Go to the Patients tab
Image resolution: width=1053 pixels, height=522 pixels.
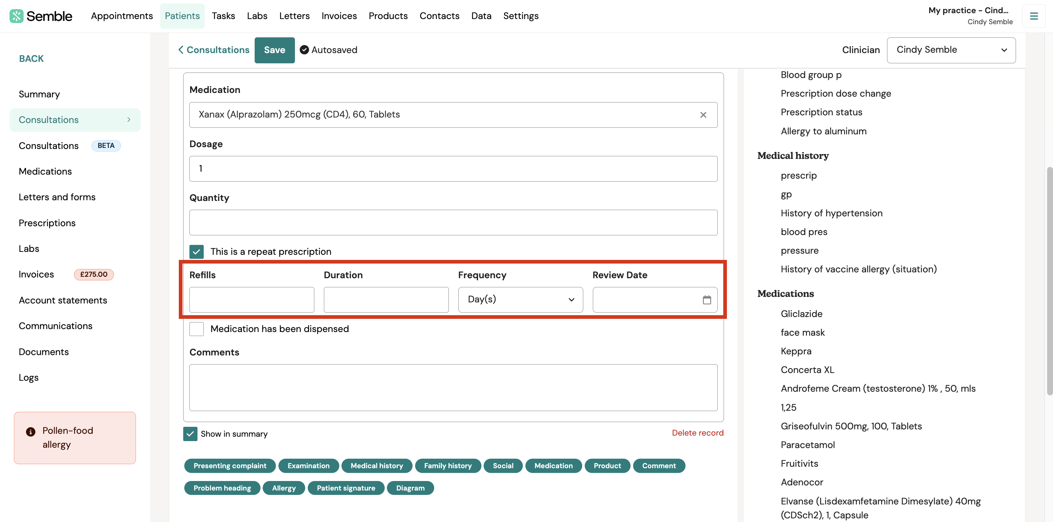click(182, 16)
